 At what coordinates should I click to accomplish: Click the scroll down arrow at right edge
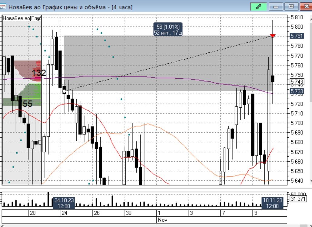tap(311, 181)
